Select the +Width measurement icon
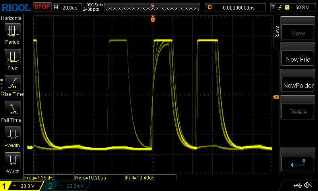Viewport: 318px width, 191px height. (12, 134)
